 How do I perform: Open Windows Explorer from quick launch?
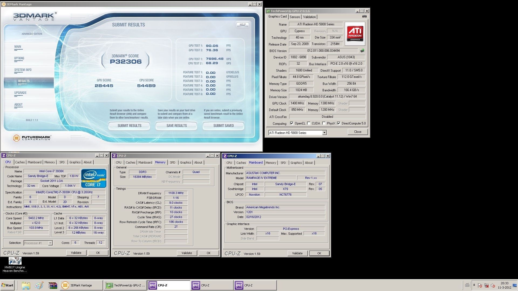tap(26, 285)
